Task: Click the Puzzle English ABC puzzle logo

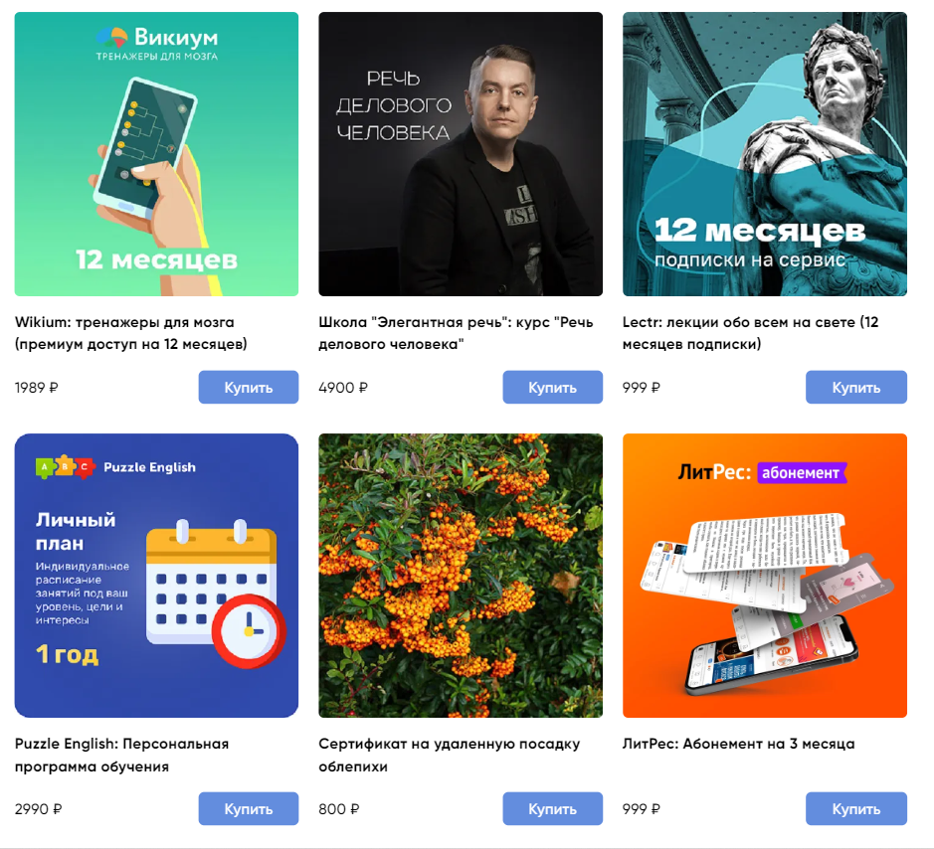Action: click(x=66, y=467)
